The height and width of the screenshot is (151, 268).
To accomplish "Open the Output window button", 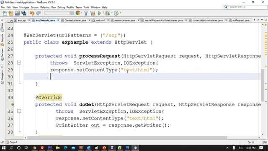I will [11, 142].
